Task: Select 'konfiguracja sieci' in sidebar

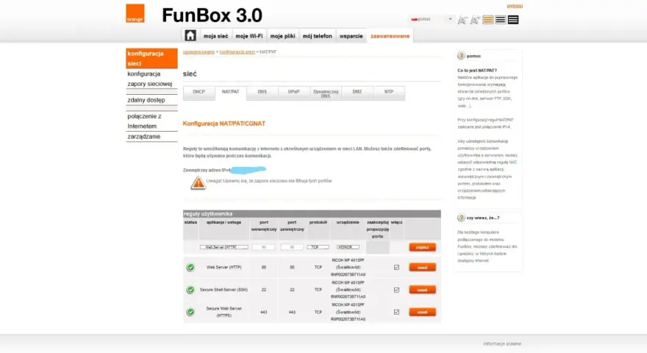Action: [151, 58]
